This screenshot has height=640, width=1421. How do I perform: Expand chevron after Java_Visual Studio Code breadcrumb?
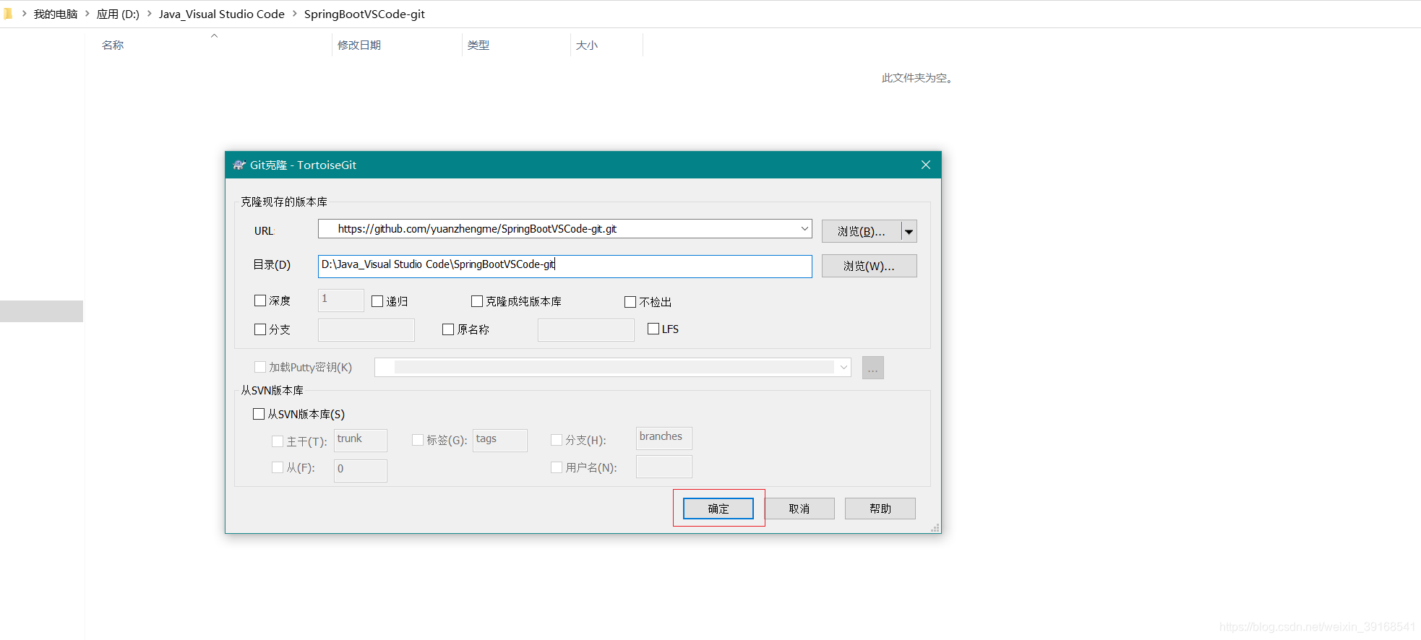point(295,14)
